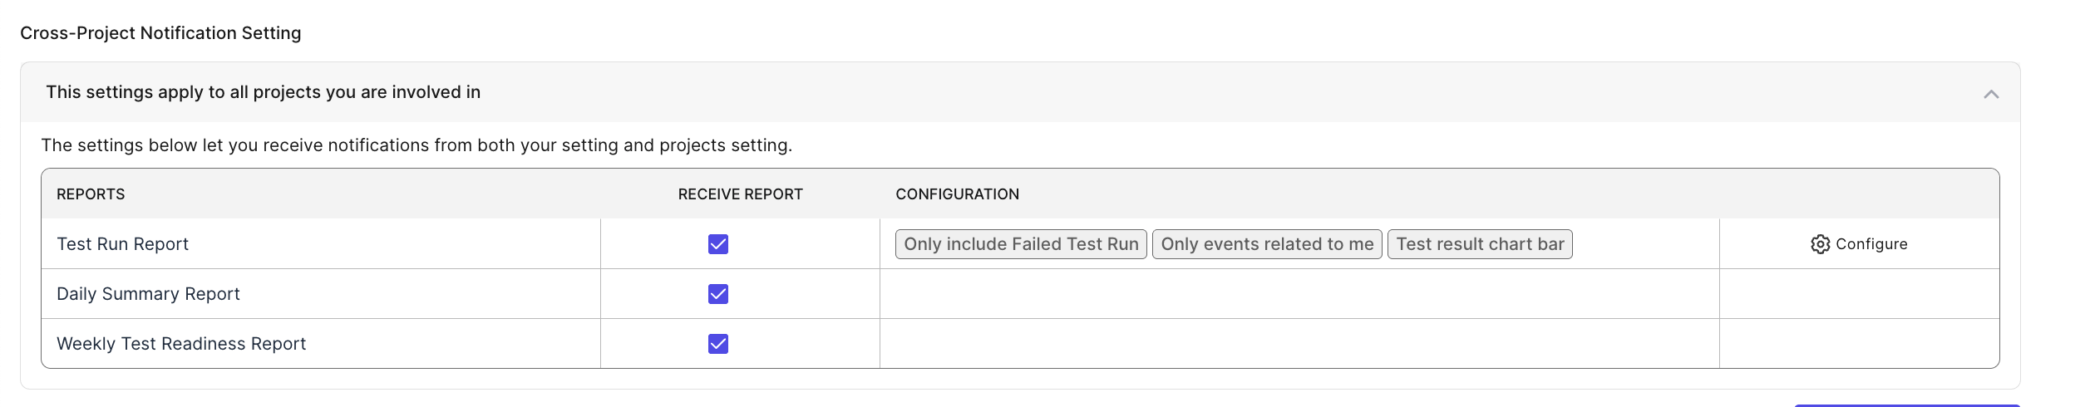Click the CONFIGURATION column header
2090x407 pixels.
(x=957, y=194)
